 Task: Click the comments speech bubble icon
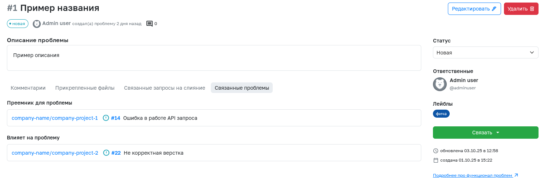tap(149, 24)
